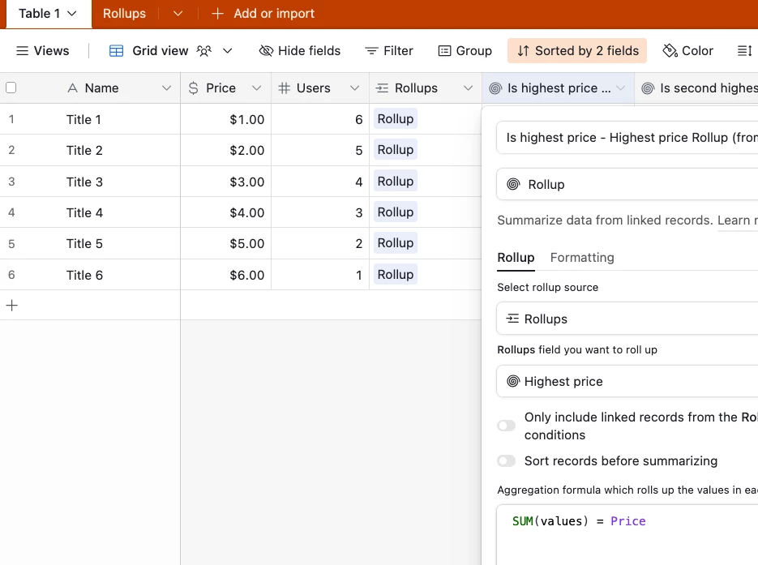Edit the field name input
Image resolution: width=758 pixels, height=565 pixels.
pyautogui.click(x=627, y=138)
